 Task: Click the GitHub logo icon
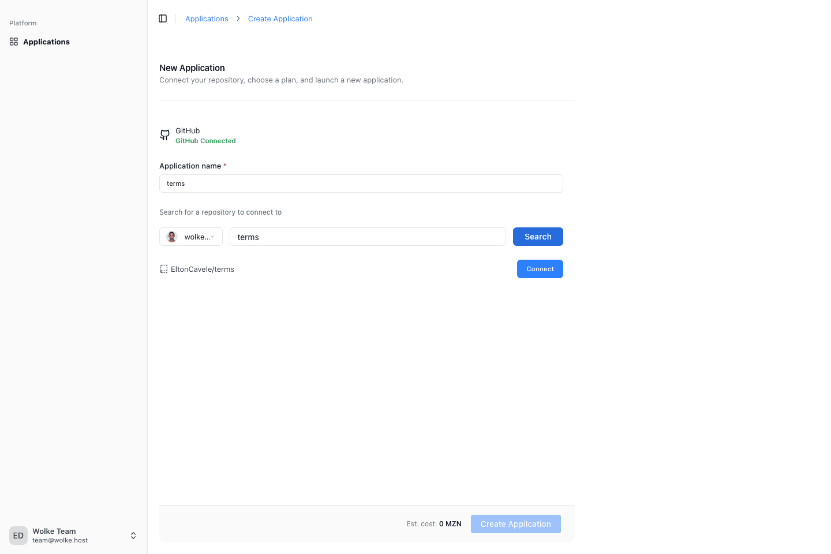pyautogui.click(x=165, y=135)
